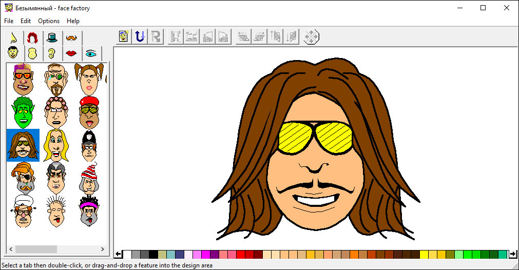Image resolution: width=519 pixels, height=270 pixels.
Task: Select the highlighted long brown hair face
Action: tap(23, 145)
